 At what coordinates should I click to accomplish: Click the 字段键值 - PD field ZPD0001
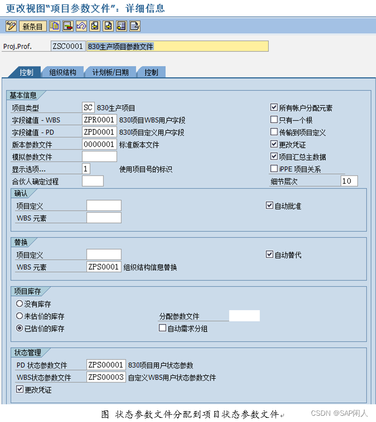coord(99,132)
